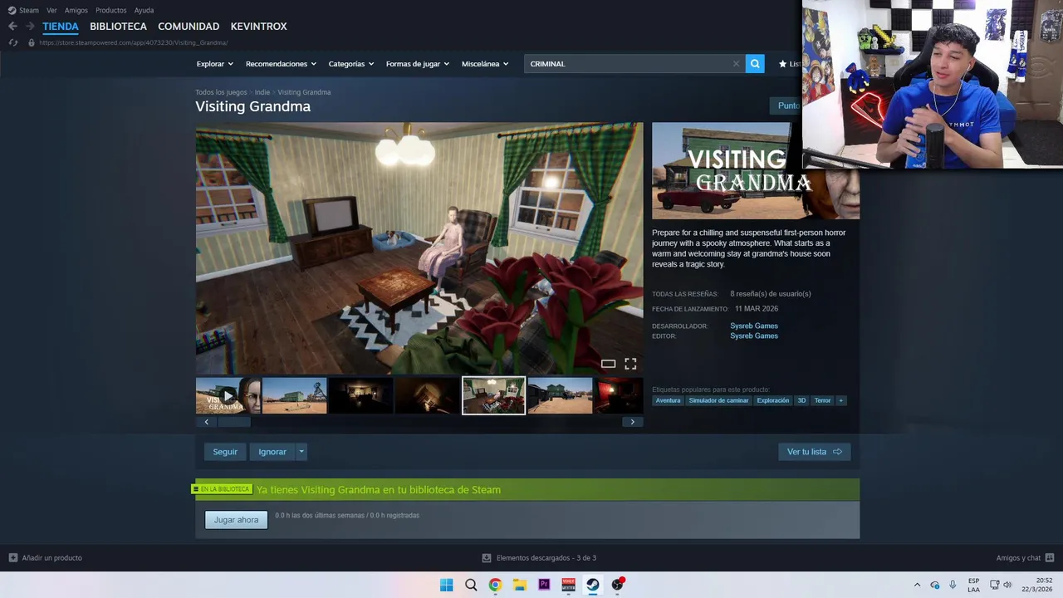Image resolution: width=1063 pixels, height=598 pixels.
Task: Click the page reload icon
Action: pyautogui.click(x=12, y=42)
